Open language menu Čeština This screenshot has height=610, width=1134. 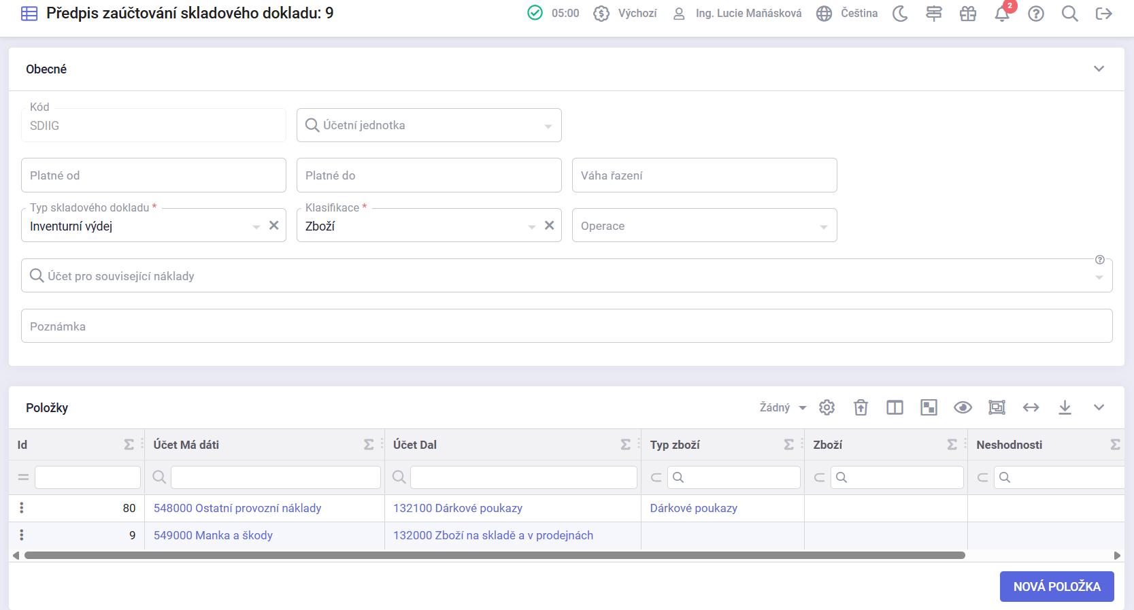click(x=848, y=14)
